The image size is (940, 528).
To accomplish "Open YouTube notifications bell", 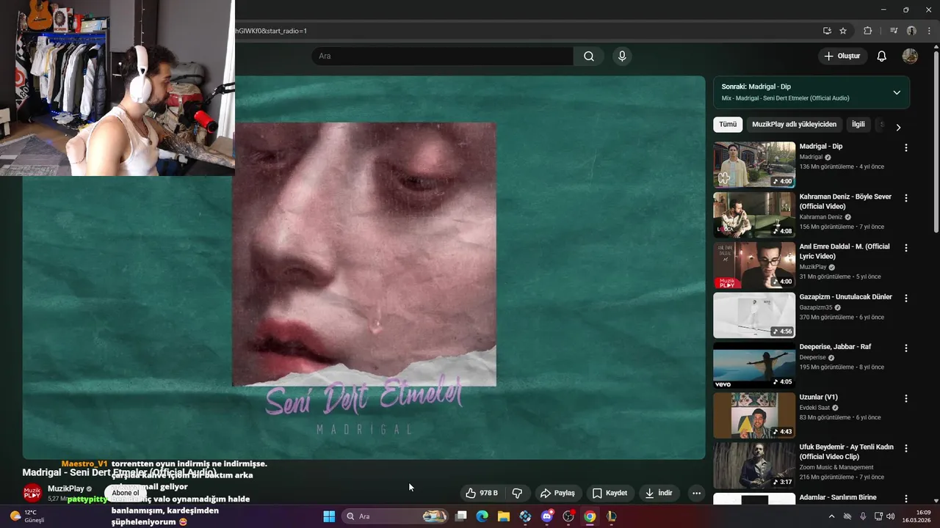I will click(x=882, y=56).
